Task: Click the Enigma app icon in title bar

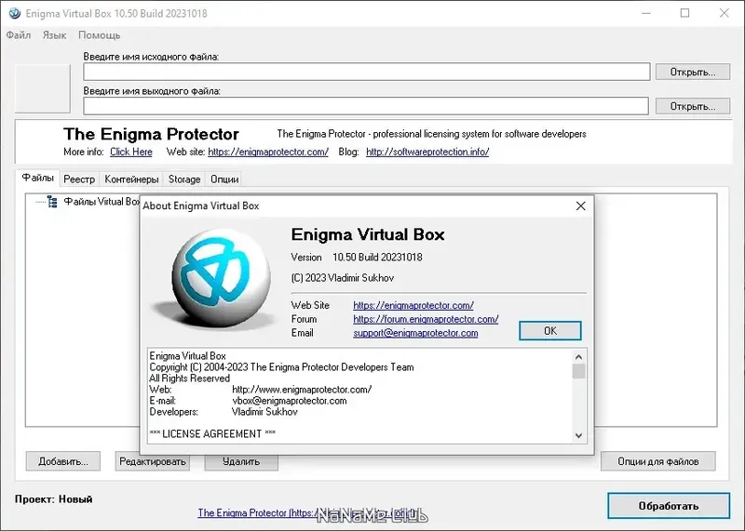Action: click(15, 13)
